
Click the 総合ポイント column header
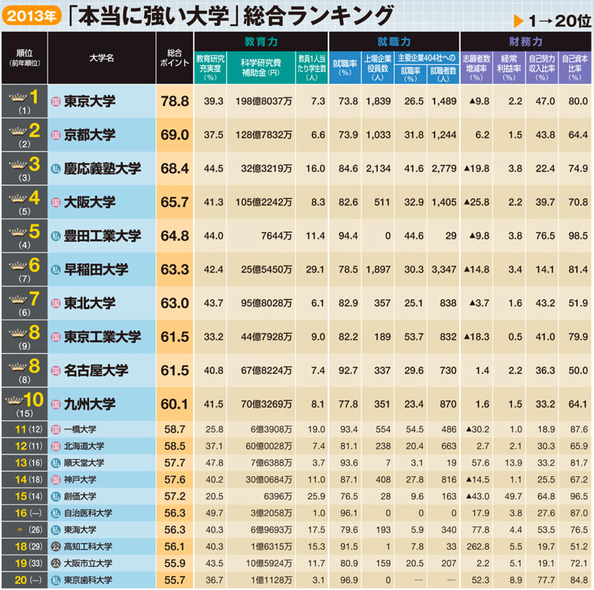coord(175,58)
